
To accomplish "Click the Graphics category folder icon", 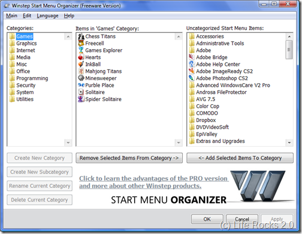I will click(12, 43).
